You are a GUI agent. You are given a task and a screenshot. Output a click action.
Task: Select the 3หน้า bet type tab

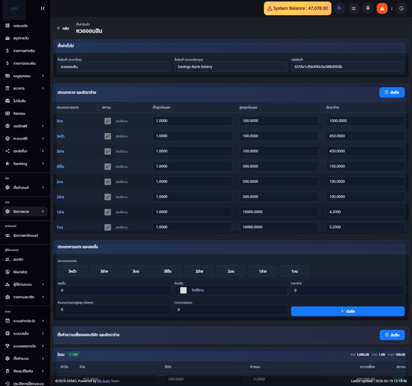[x=72, y=271]
